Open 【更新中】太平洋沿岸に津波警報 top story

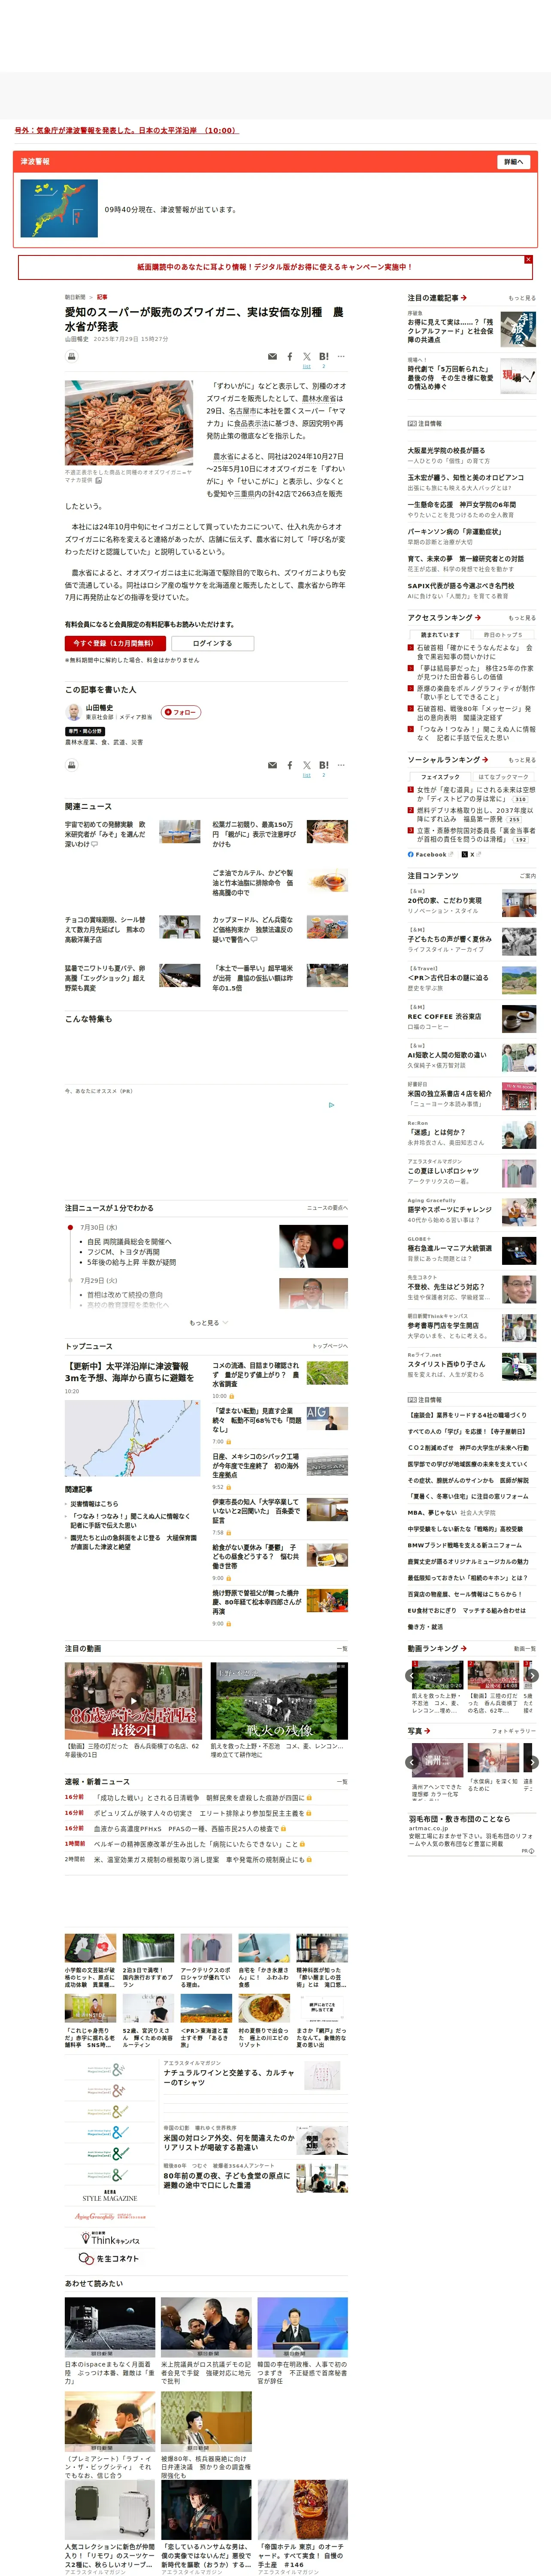tap(130, 1372)
